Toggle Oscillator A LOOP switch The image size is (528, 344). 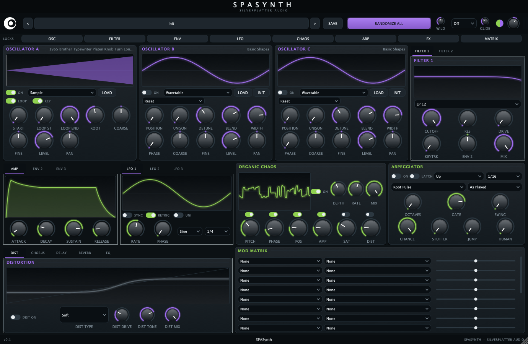(11, 101)
